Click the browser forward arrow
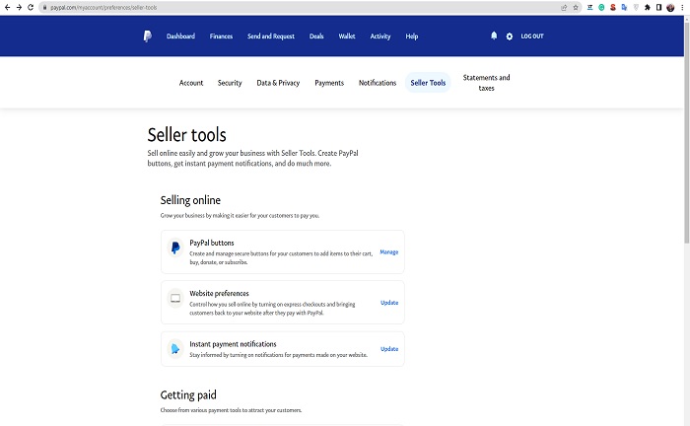The image size is (690, 426). click(19, 8)
